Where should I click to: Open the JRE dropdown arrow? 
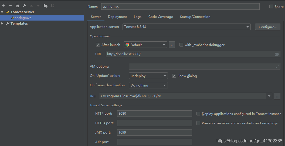pyautogui.click(x=269, y=96)
